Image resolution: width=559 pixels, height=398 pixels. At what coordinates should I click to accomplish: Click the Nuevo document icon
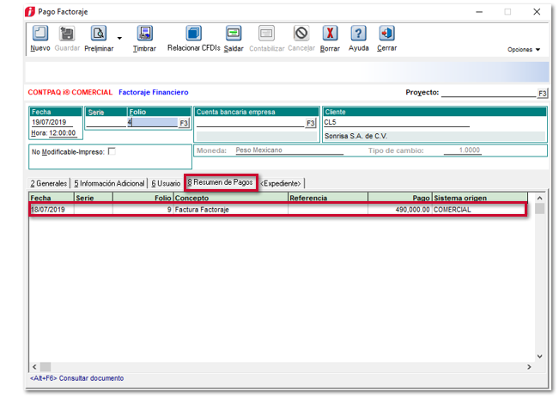[x=40, y=34]
